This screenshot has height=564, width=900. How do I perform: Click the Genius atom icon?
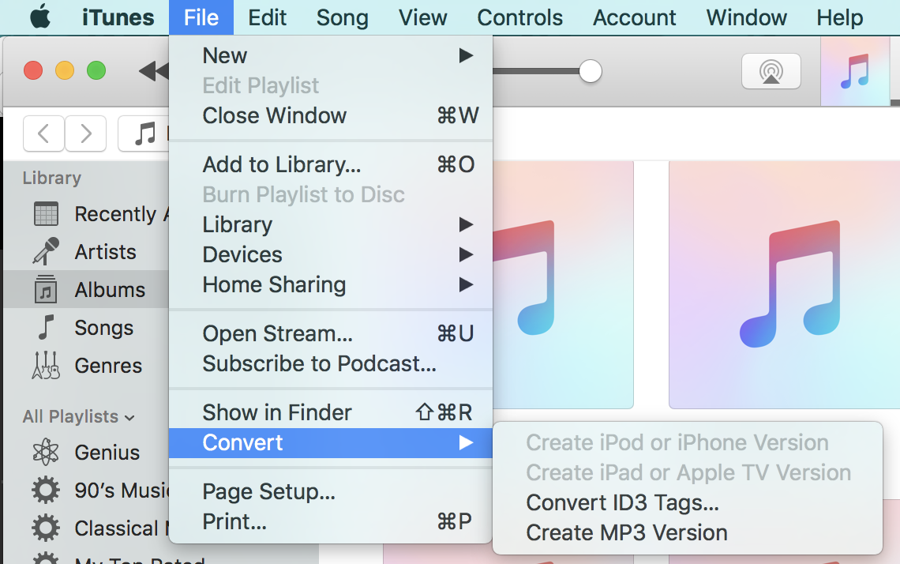(46, 452)
